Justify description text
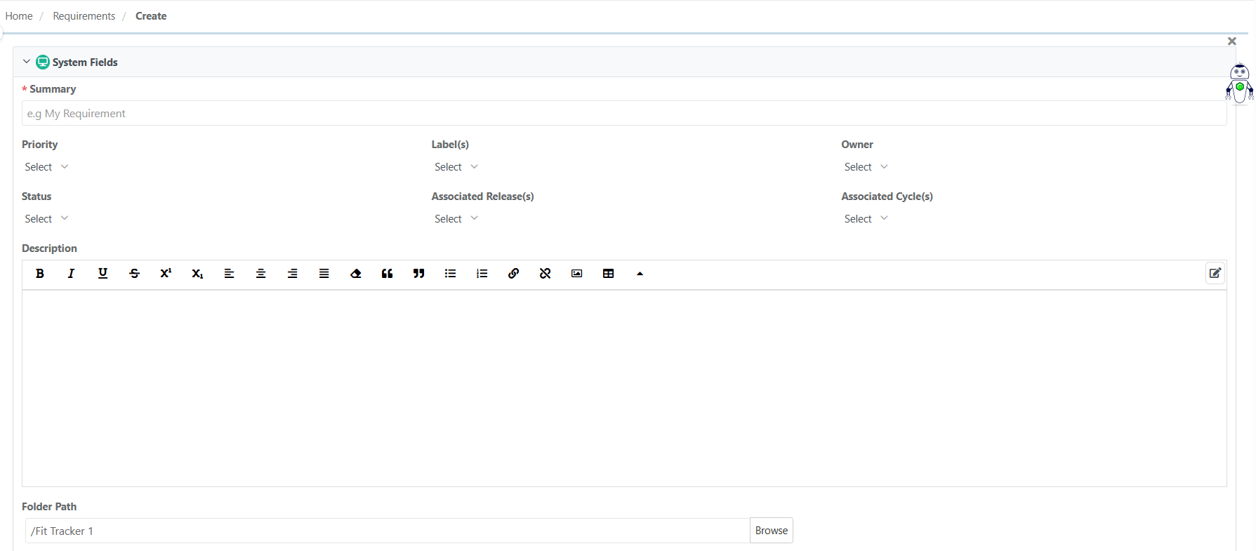The width and height of the screenshot is (1256, 551). [x=324, y=274]
